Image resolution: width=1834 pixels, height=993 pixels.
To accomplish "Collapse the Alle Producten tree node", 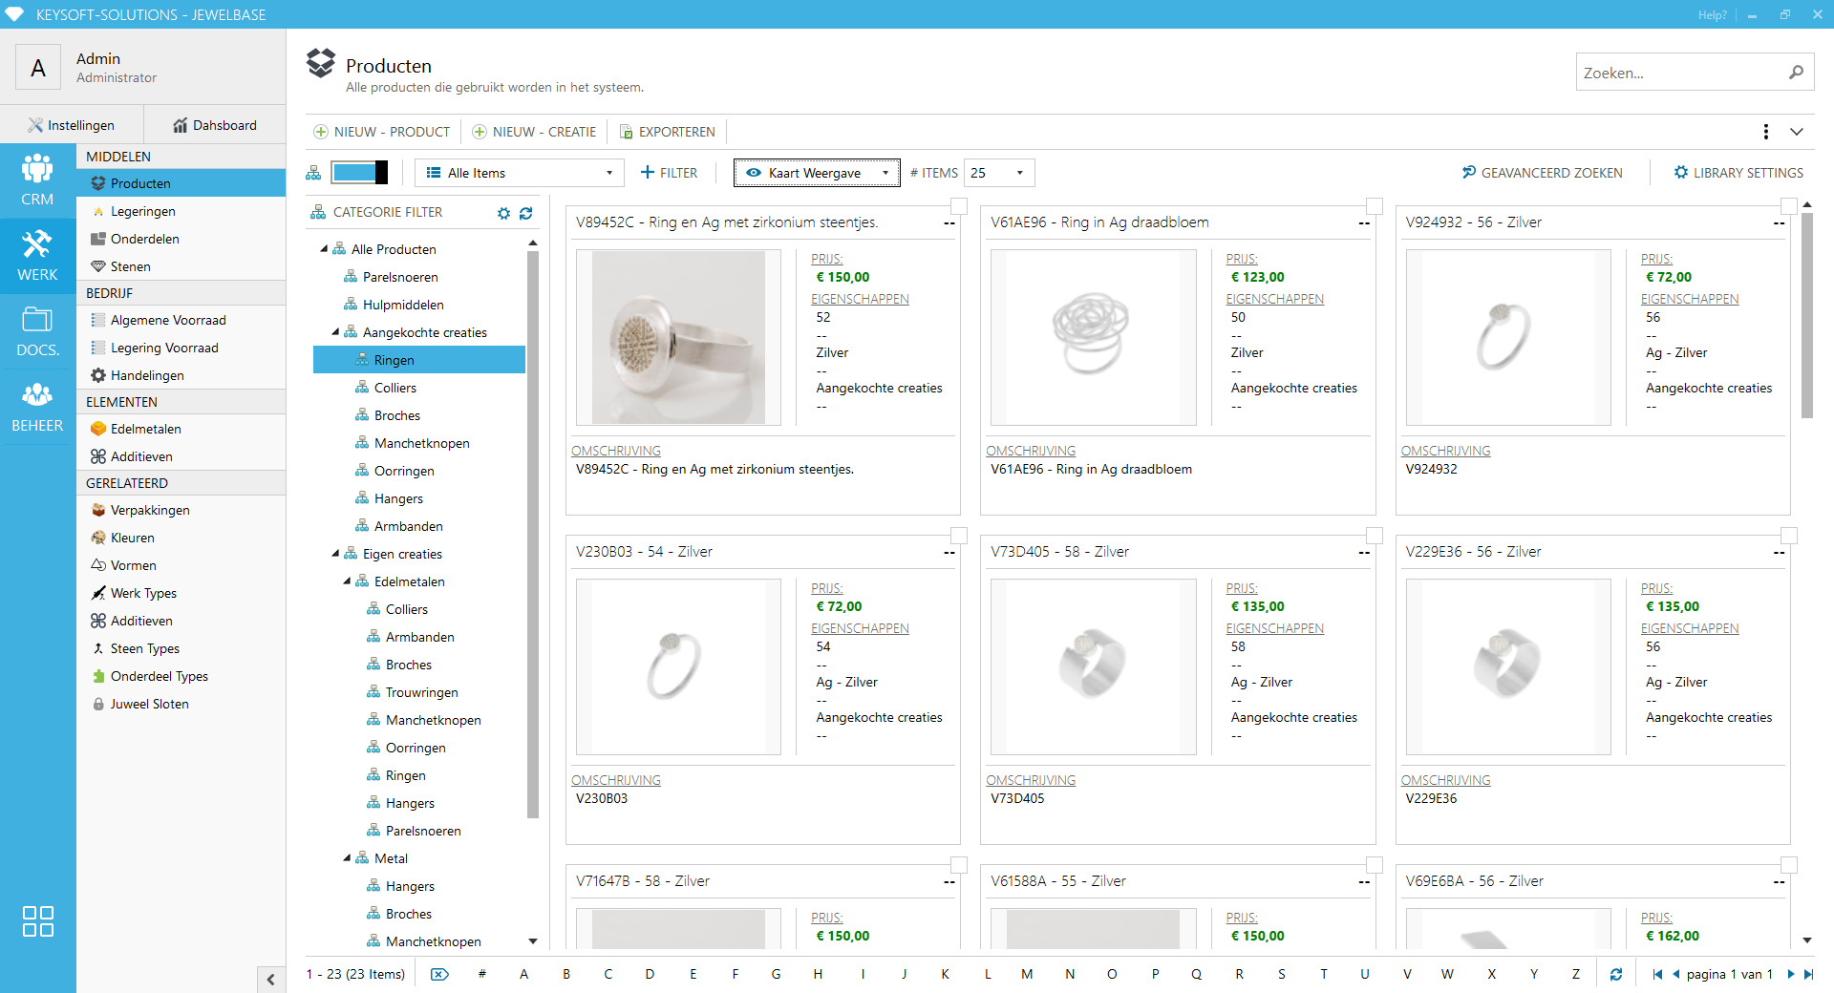I will click(324, 249).
